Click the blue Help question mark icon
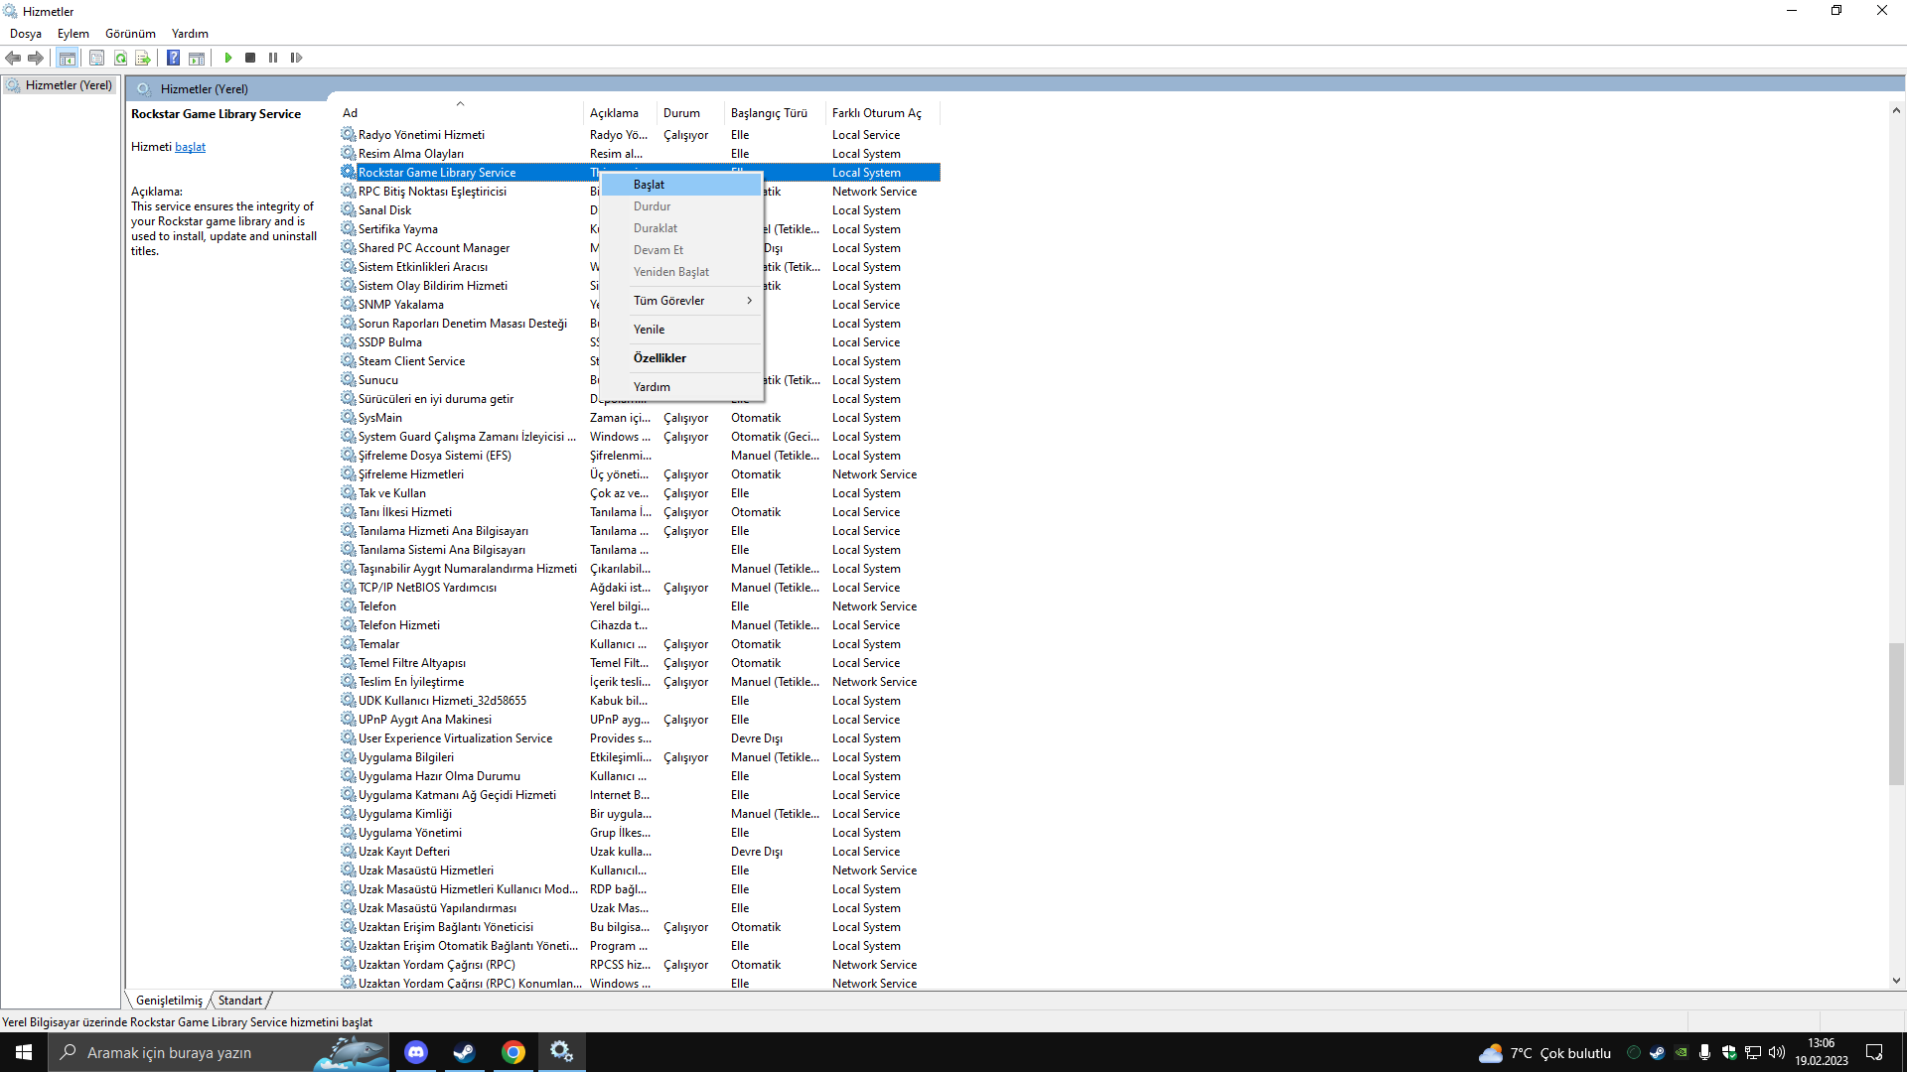Image resolution: width=1907 pixels, height=1072 pixels. coord(173,58)
